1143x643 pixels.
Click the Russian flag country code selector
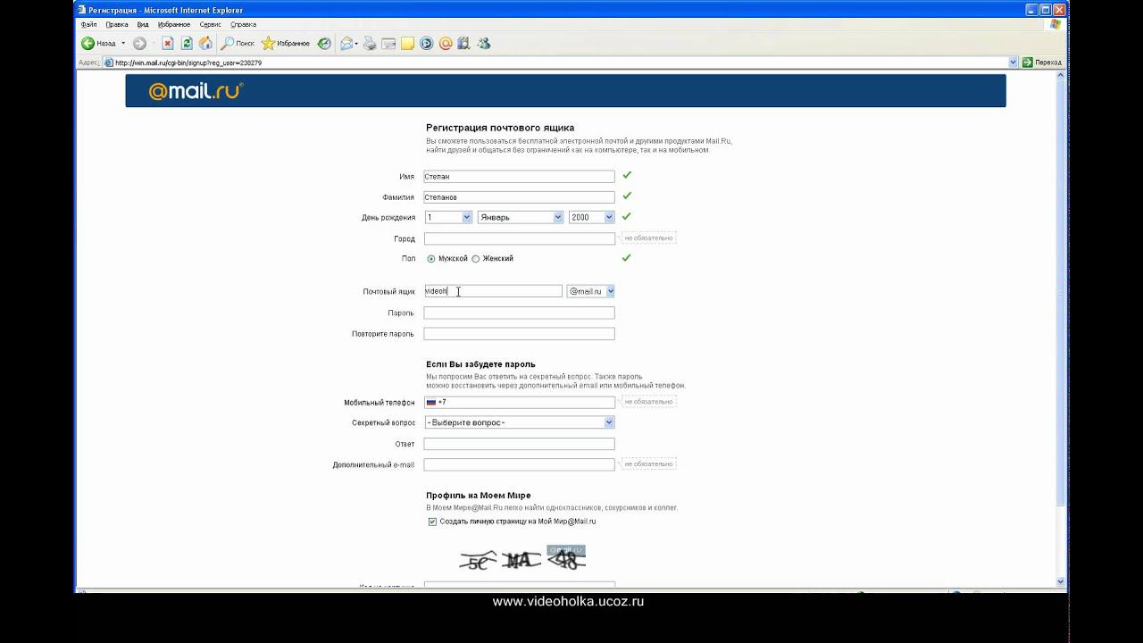coord(431,403)
